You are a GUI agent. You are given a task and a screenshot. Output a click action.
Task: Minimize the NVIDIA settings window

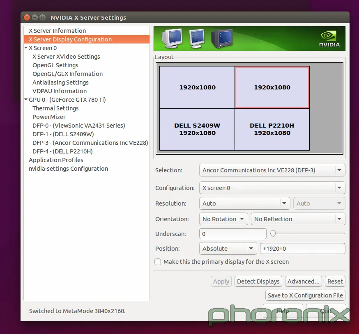point(35,17)
